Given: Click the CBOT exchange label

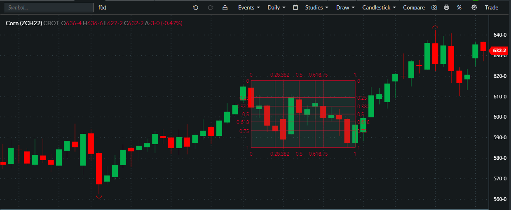Looking at the screenshot, I should coord(52,23).
